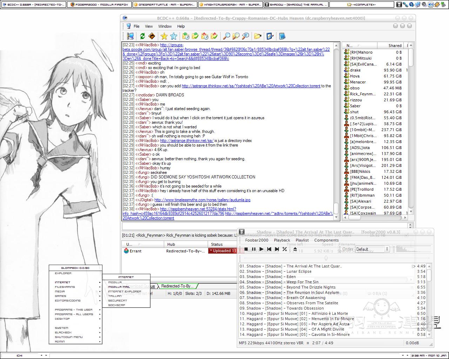Click the orange Follow last redirect icon
The height and width of the screenshot is (359, 449).
click(x=152, y=36)
